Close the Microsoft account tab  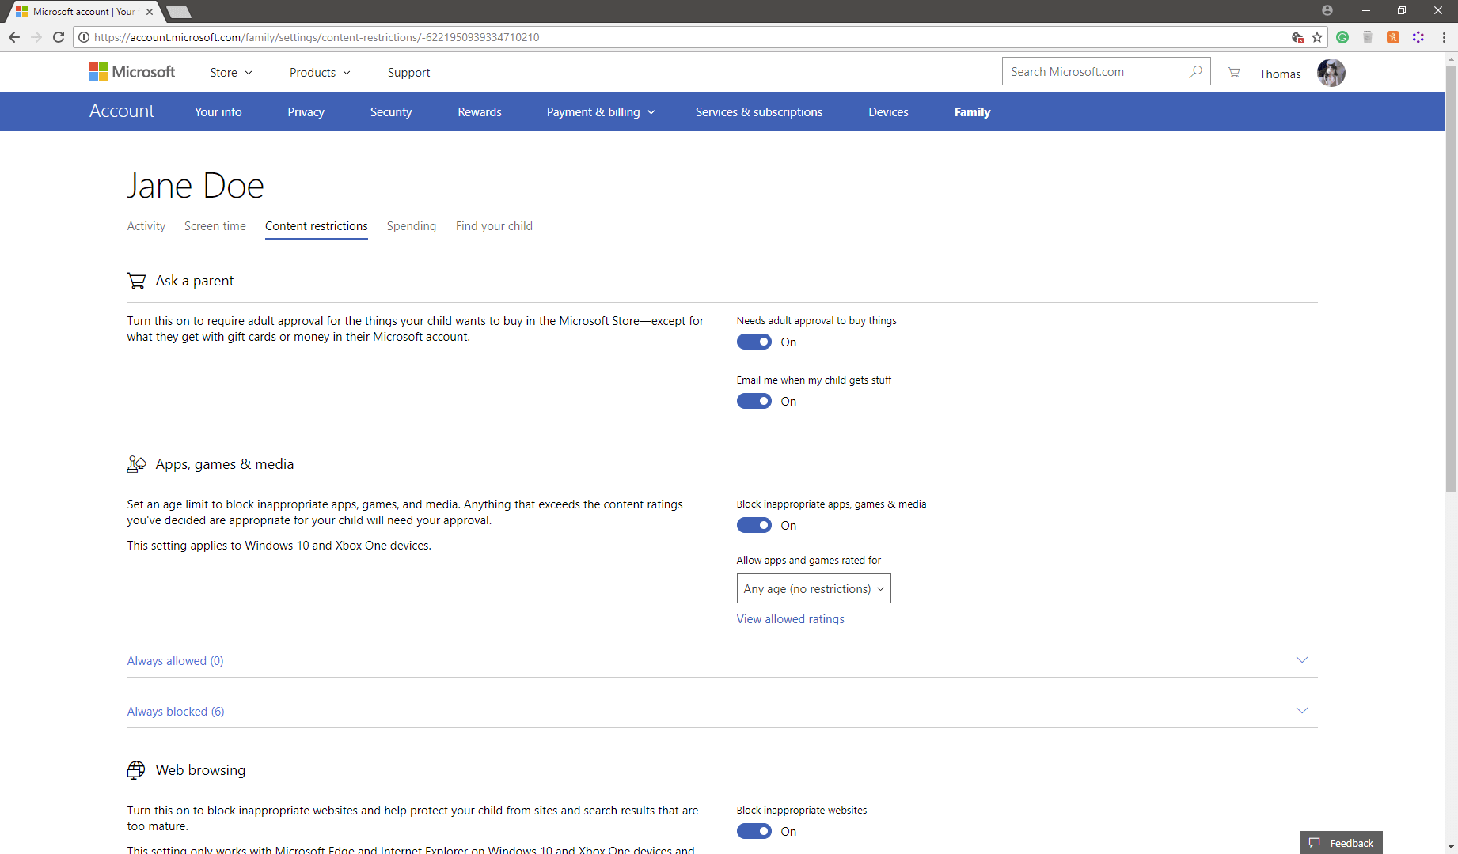150,12
